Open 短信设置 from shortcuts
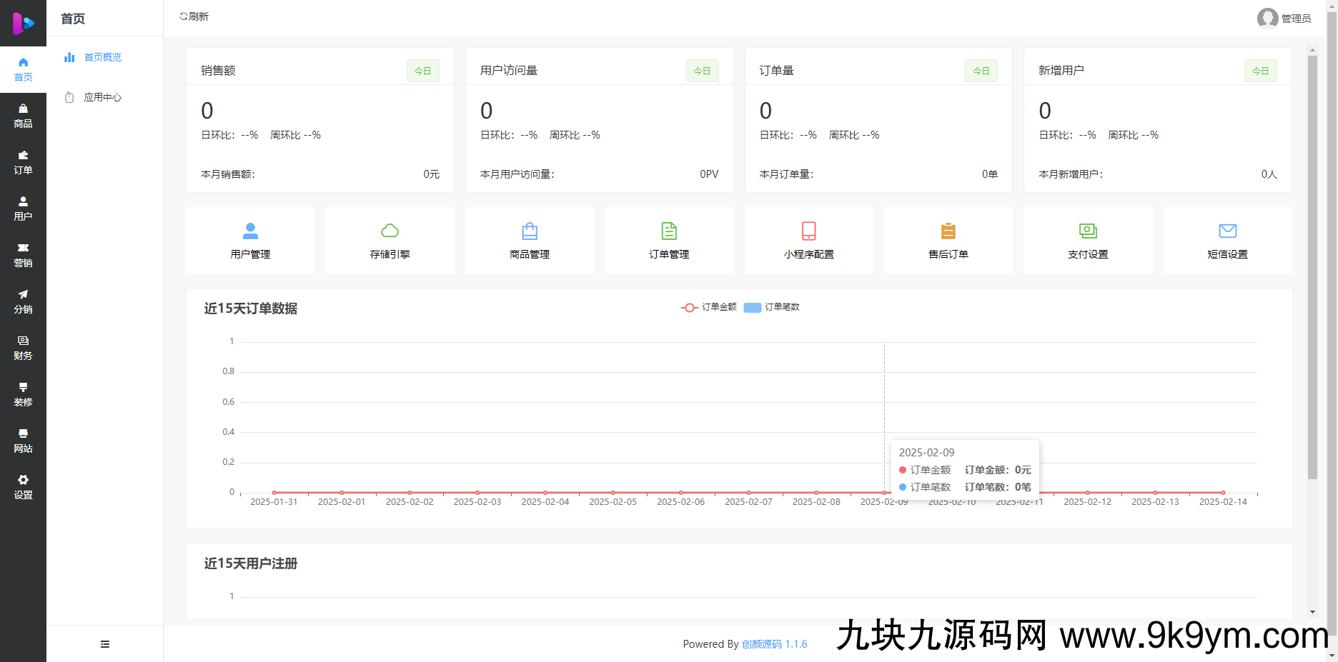 (1227, 240)
